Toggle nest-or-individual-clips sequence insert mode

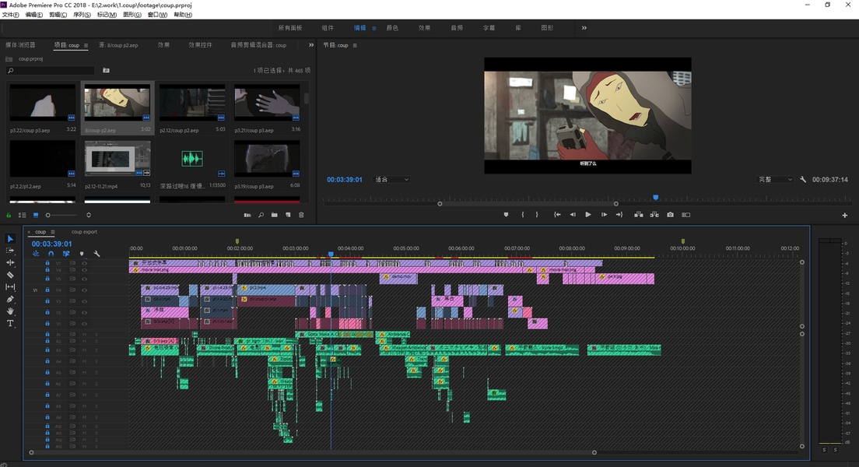[x=36, y=254]
